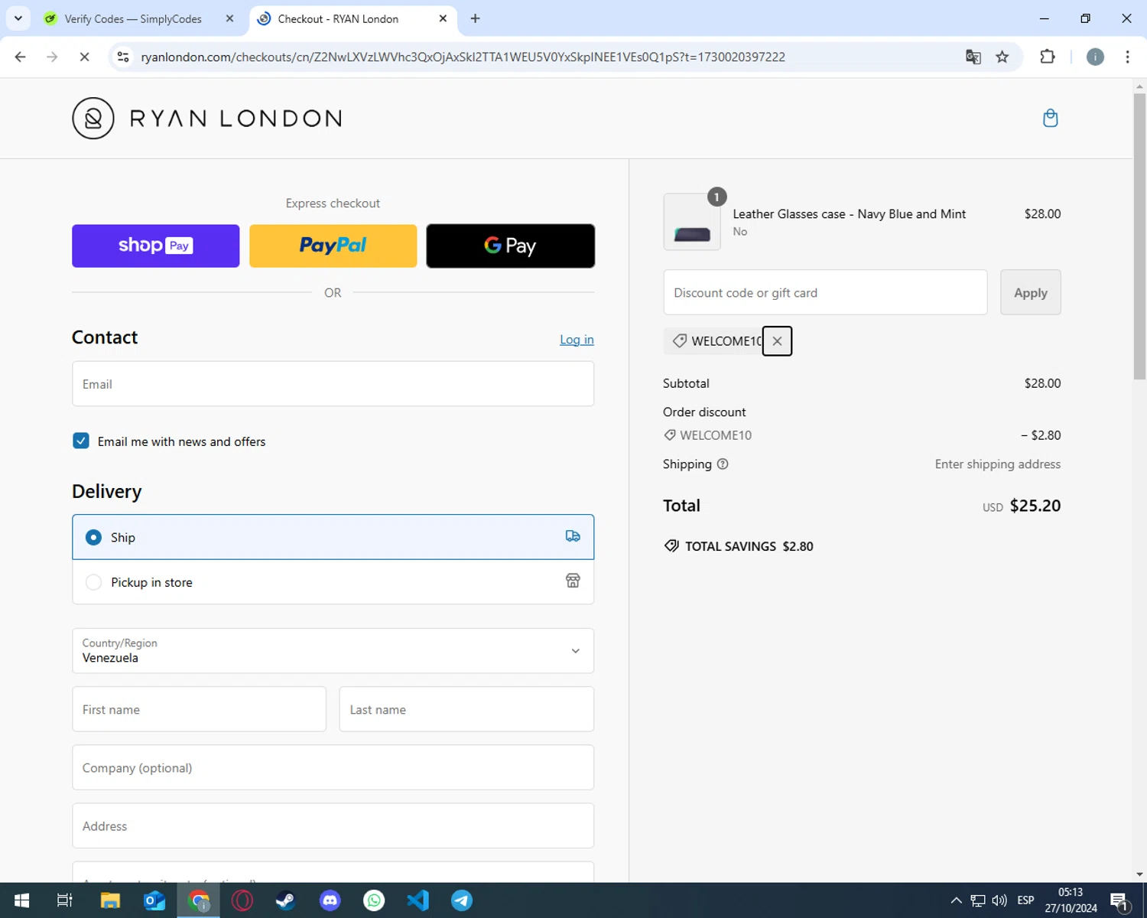Open Steam from the taskbar
Image resolution: width=1147 pixels, height=918 pixels.
coord(286,900)
